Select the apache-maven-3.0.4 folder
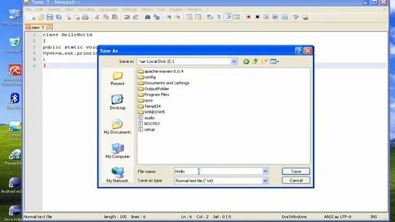Viewport: 395px width, 222px height. pos(160,72)
